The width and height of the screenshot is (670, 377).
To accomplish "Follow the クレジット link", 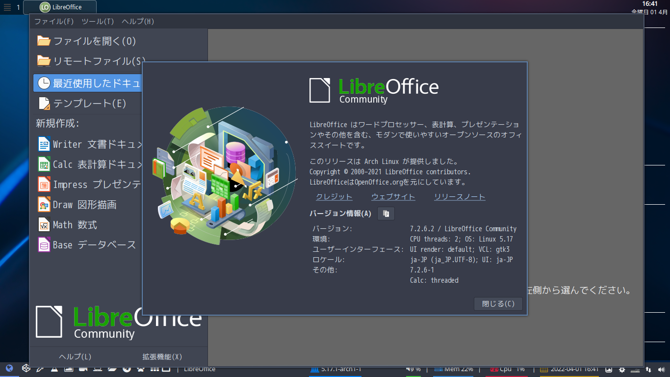I will [x=334, y=196].
